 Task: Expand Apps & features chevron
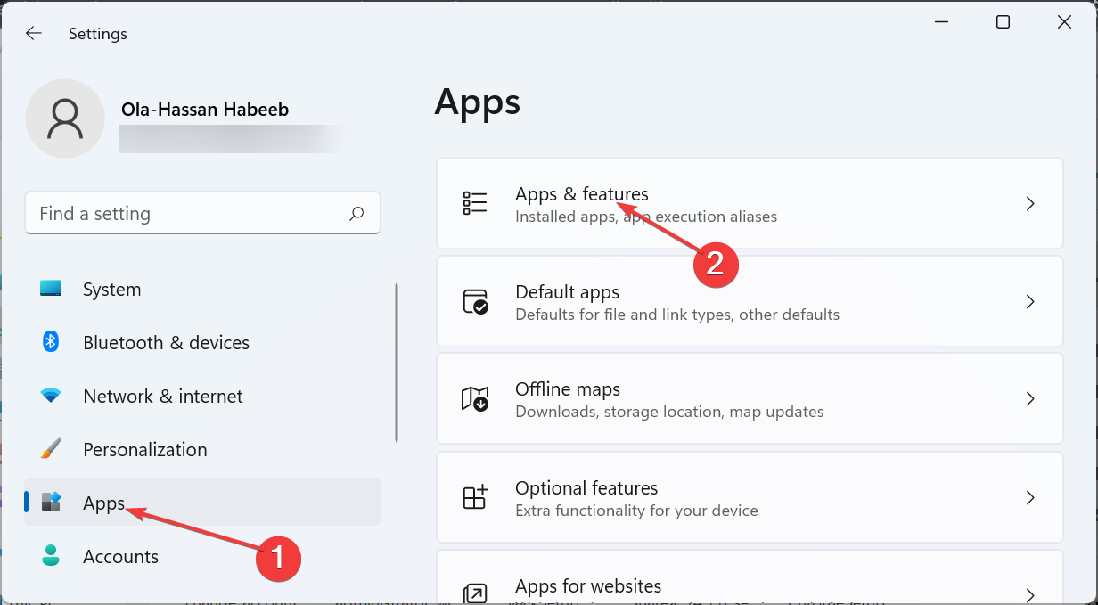(x=1030, y=204)
